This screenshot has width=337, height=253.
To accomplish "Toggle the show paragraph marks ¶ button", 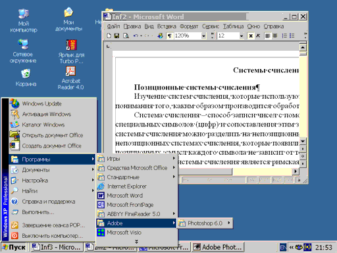I will 170,36.
